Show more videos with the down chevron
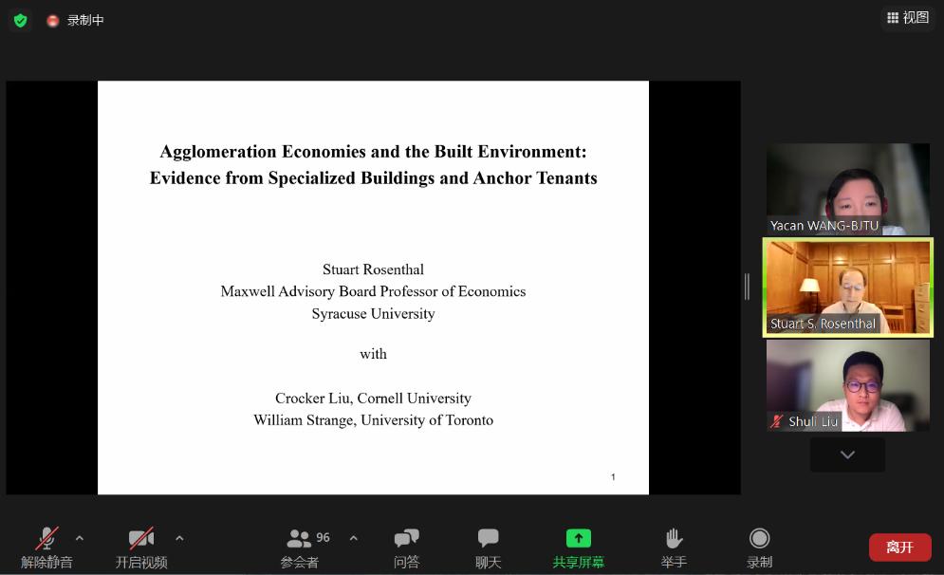 point(847,454)
